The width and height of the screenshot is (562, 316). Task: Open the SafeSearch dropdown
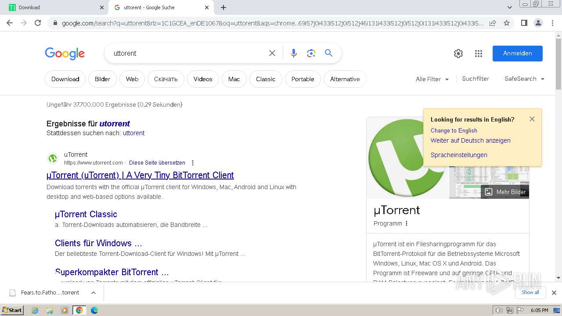coord(525,79)
